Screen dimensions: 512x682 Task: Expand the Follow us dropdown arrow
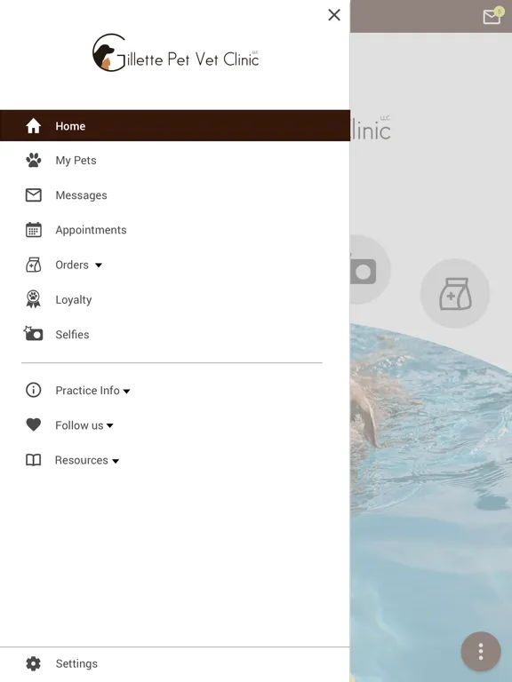(x=110, y=426)
